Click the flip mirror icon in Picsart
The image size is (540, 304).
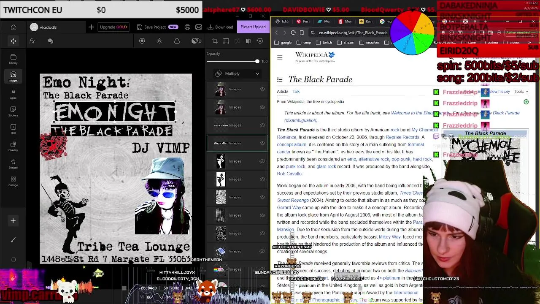[248, 41]
